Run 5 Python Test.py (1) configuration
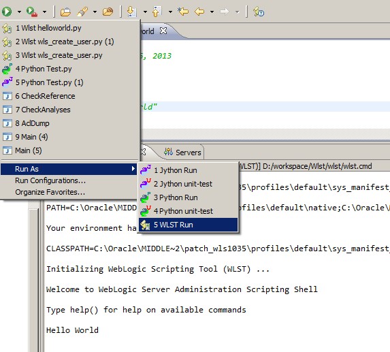Screen dimensions: 390x352 tap(69, 82)
